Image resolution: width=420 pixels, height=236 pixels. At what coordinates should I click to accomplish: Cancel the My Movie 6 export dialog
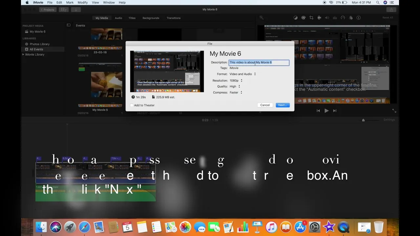(265, 105)
